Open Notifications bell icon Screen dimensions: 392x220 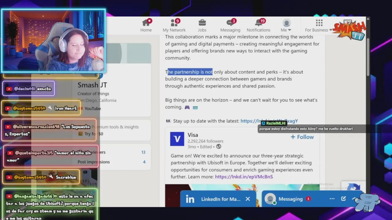click(x=258, y=23)
